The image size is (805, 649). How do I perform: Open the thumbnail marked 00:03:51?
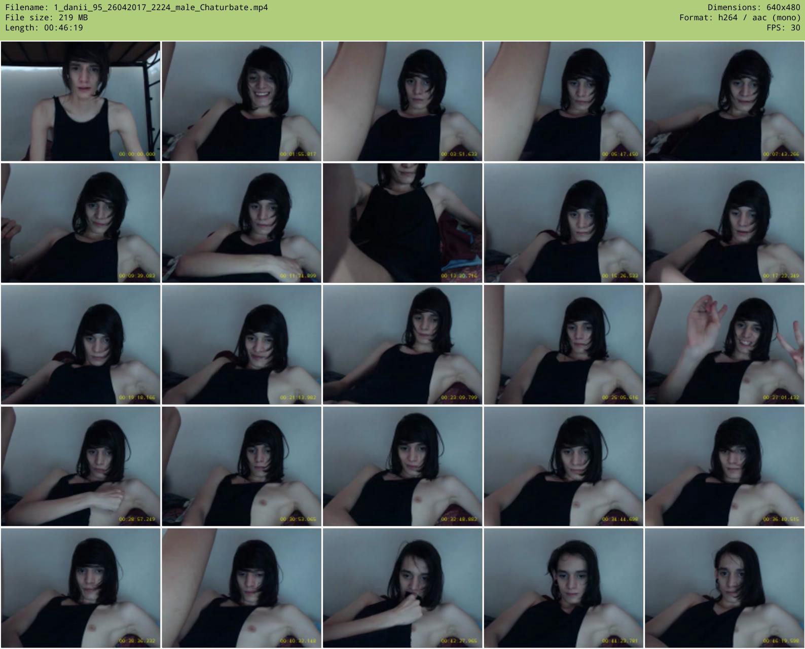pos(403,101)
